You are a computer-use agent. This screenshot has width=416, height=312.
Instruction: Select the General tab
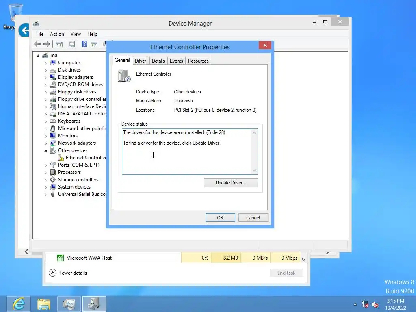pyautogui.click(x=122, y=60)
